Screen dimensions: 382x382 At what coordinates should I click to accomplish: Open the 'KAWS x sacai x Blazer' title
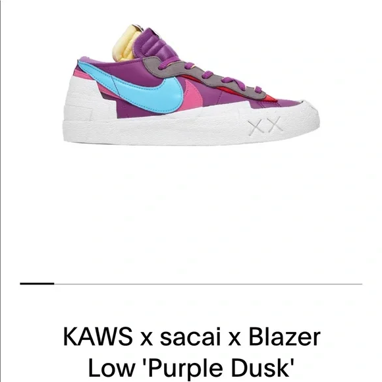pyautogui.click(x=192, y=337)
